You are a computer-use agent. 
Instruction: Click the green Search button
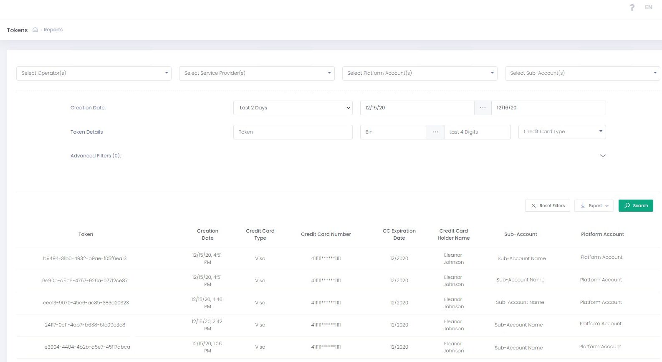pos(636,205)
